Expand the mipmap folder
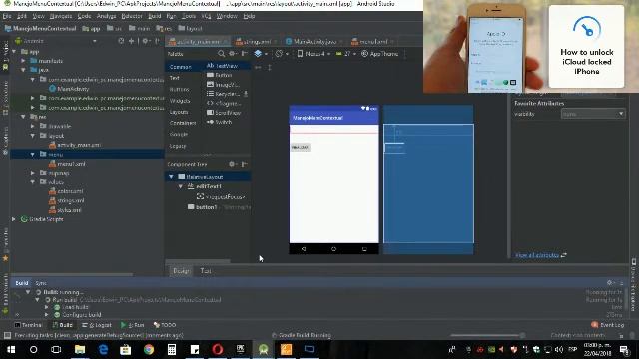Image resolution: width=639 pixels, height=359 pixels. point(33,173)
